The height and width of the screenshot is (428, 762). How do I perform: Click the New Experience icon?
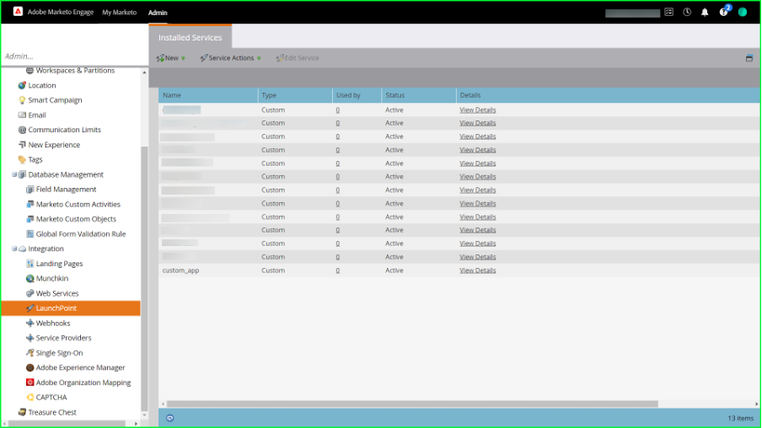point(22,145)
